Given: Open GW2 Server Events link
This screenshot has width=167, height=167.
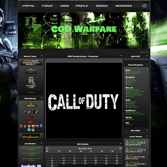Looking at the screenshot, I should point(136,114).
